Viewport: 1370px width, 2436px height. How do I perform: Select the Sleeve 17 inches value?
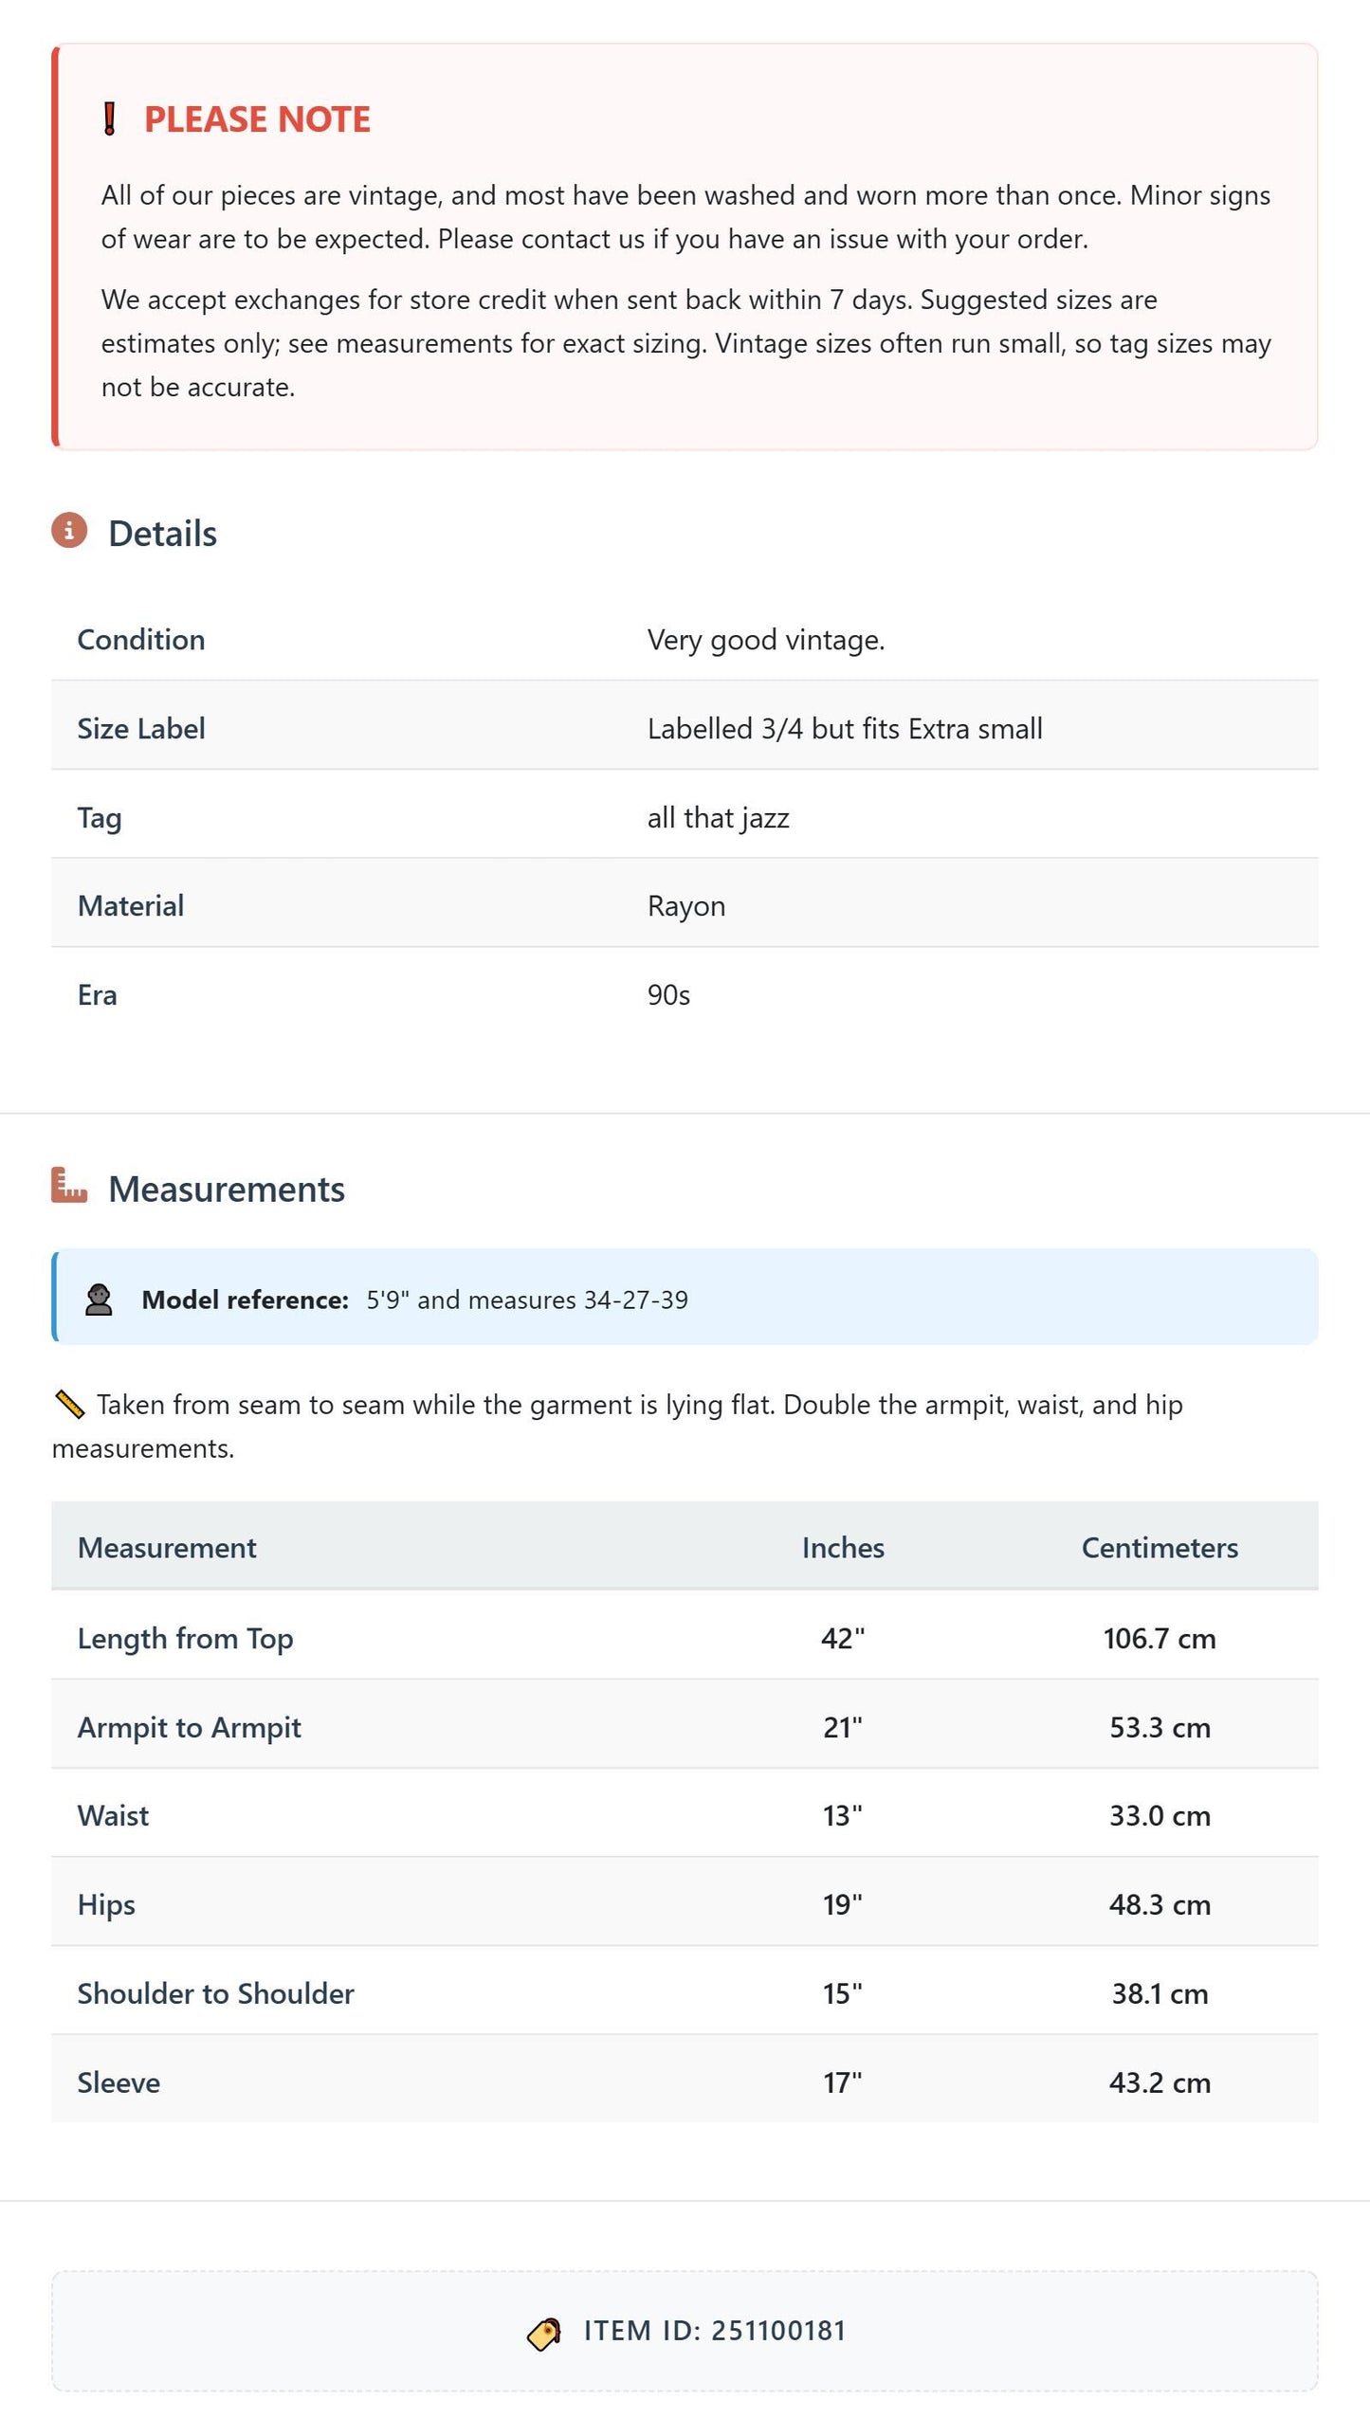843,2082
